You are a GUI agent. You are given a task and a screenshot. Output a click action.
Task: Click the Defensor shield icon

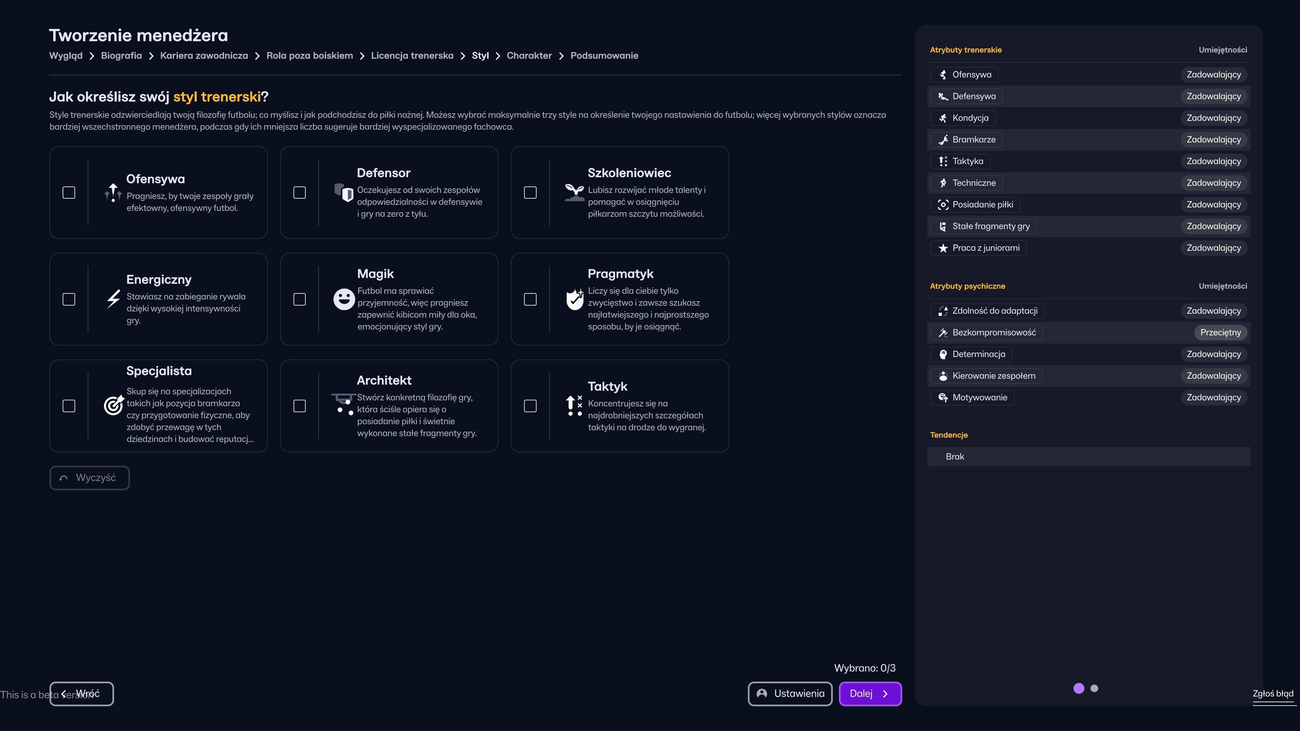(344, 192)
